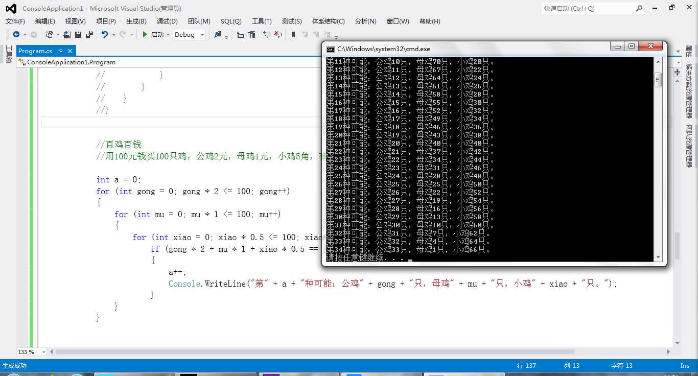The image size is (698, 376).
Task: Click editor vertical scrollbar down arrow
Action: 678,343
